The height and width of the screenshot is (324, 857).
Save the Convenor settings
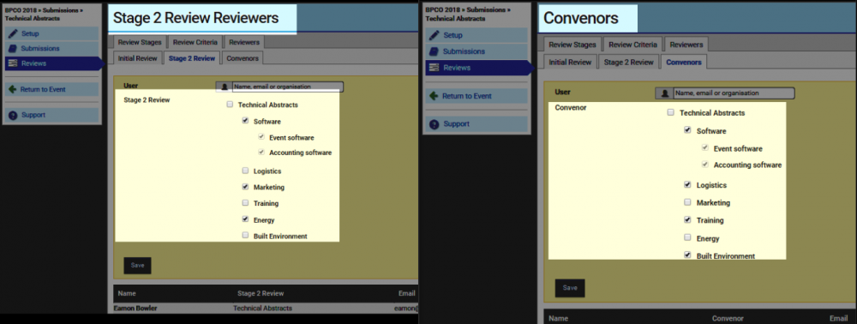click(x=570, y=288)
